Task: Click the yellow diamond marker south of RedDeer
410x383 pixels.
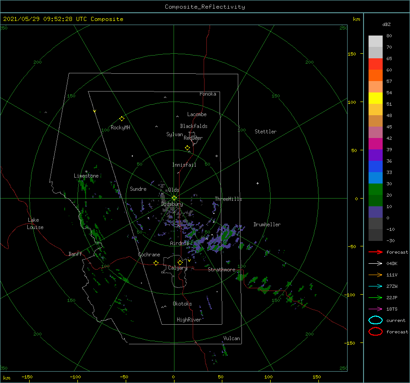Action: (188, 148)
